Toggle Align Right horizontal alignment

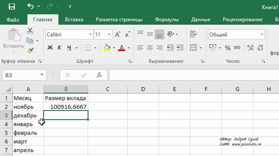[x=160, y=48]
